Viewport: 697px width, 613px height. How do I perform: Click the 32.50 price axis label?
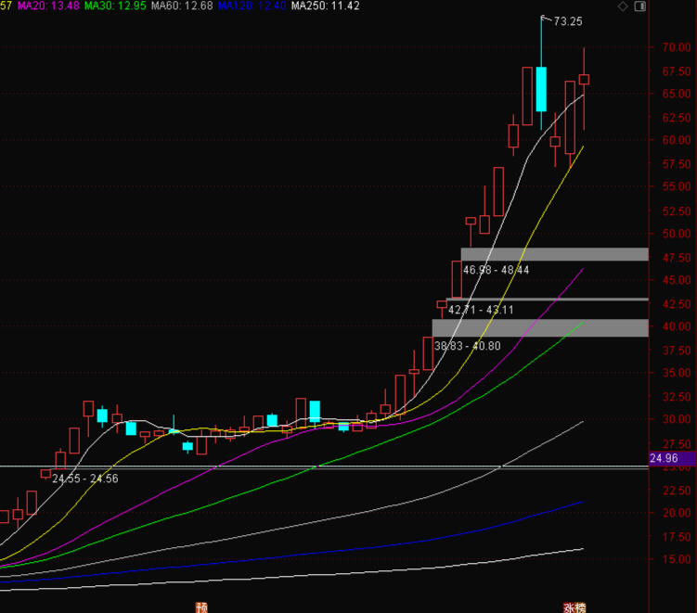coord(677,397)
